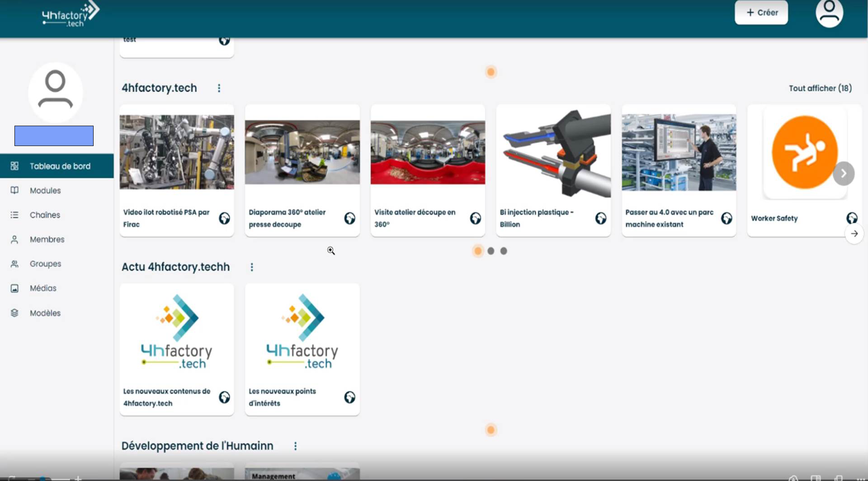868x481 pixels.
Task: Select first carousel page dot
Action: 478,251
